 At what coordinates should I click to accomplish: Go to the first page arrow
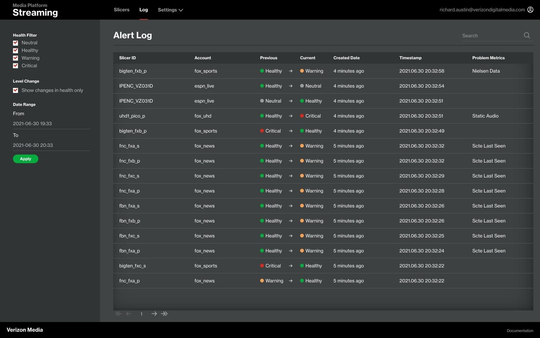118,314
